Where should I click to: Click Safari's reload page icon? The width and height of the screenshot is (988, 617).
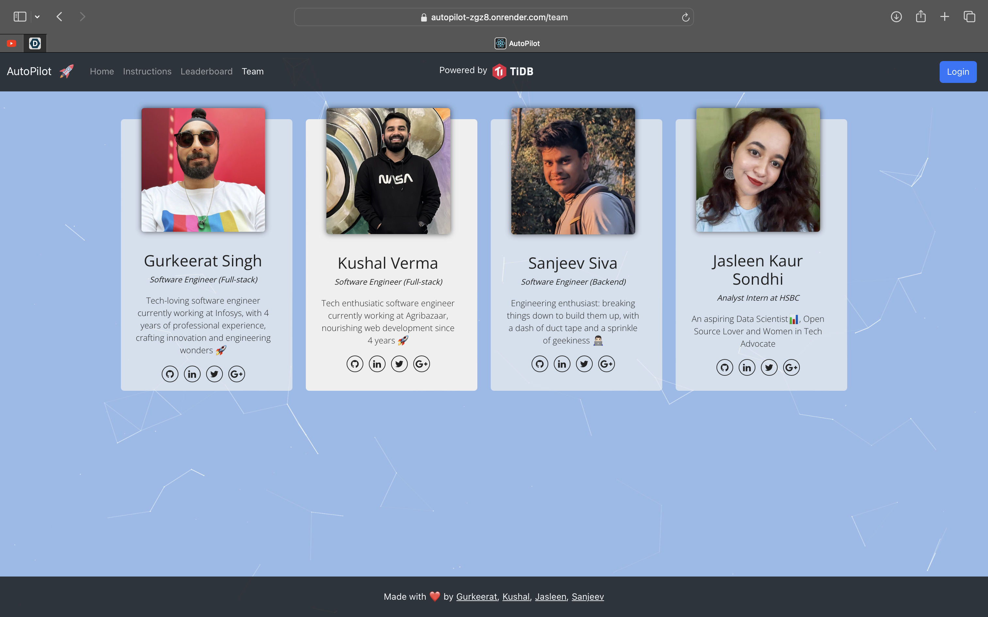click(x=685, y=17)
